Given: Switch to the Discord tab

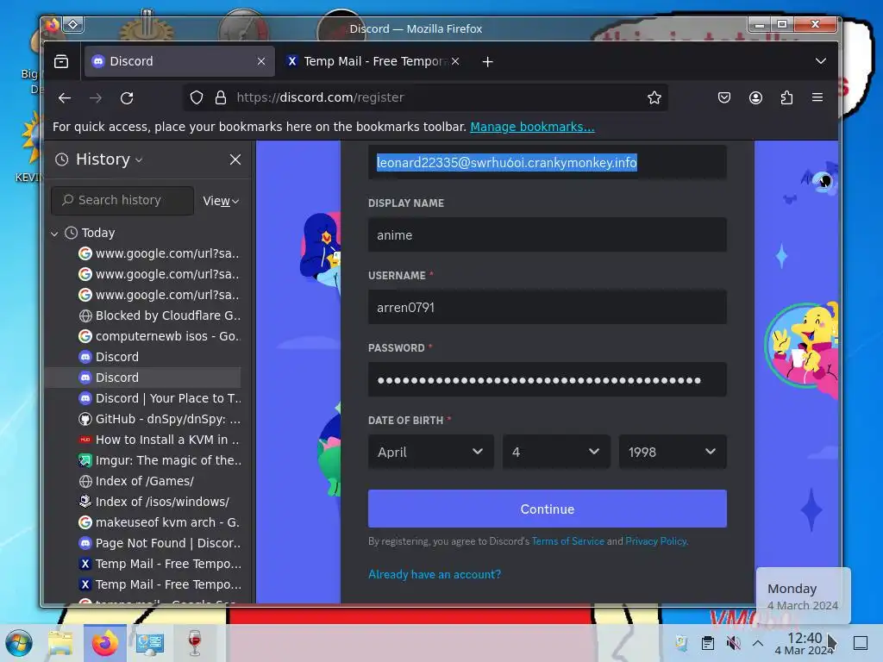Looking at the screenshot, I should 179,61.
